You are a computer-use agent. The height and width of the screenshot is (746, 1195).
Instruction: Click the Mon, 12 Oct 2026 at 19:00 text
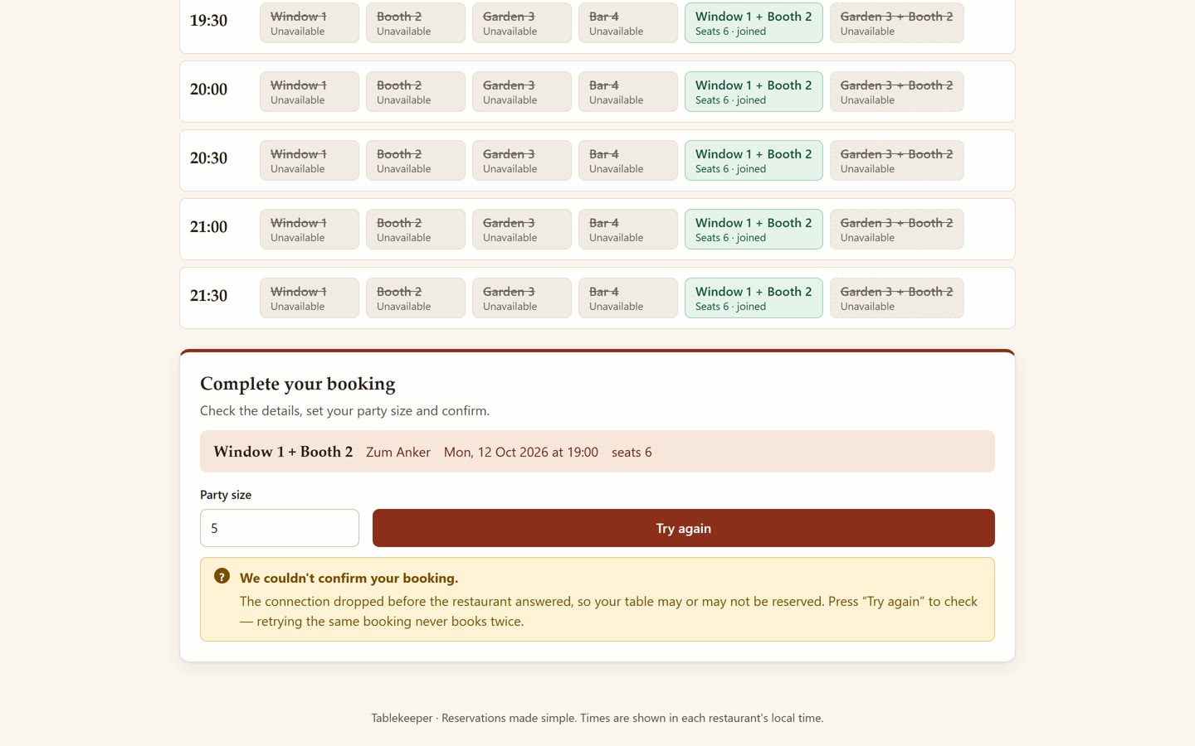[x=521, y=453]
